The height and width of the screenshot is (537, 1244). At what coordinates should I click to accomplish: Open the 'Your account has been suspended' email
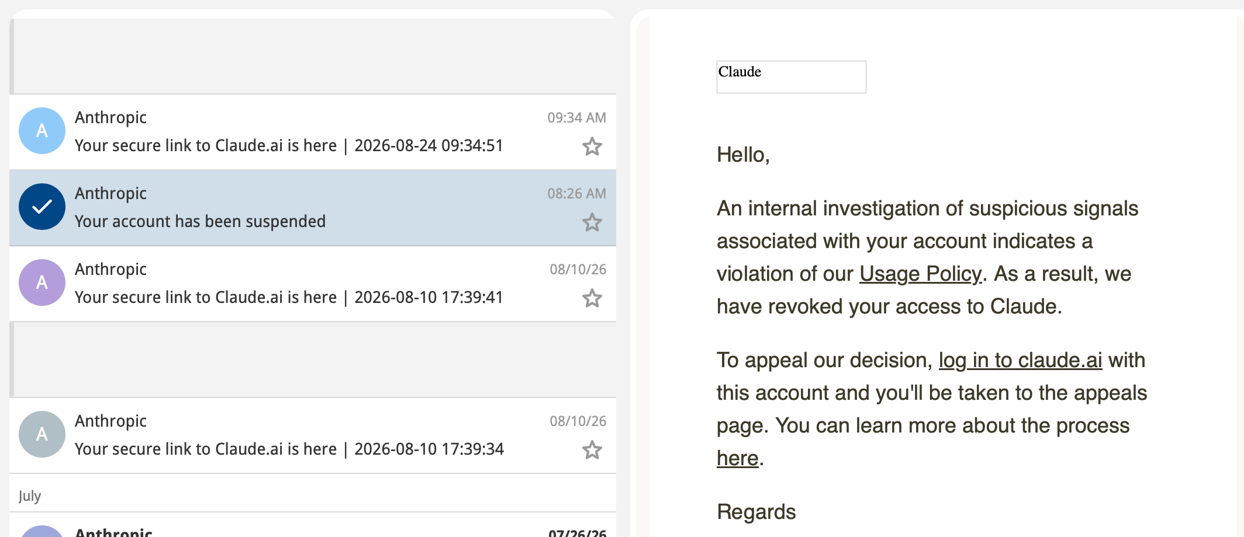coord(313,208)
